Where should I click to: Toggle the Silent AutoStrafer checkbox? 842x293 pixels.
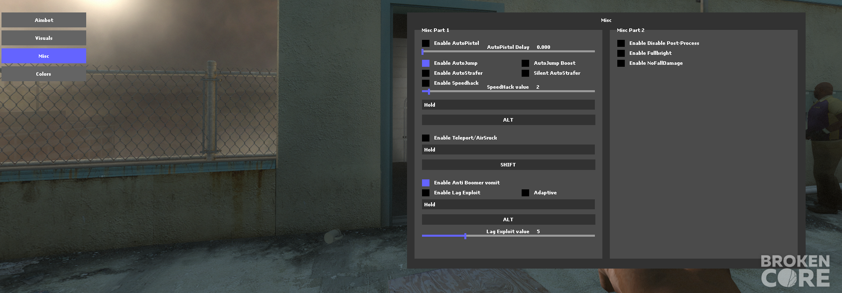525,73
